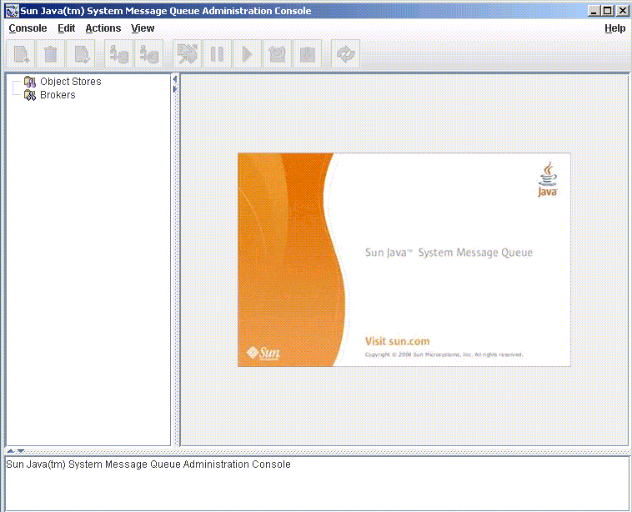Image resolution: width=632 pixels, height=512 pixels.
Task: Click the Properties page-with-checkmark toolbar icon
Action: (x=81, y=54)
